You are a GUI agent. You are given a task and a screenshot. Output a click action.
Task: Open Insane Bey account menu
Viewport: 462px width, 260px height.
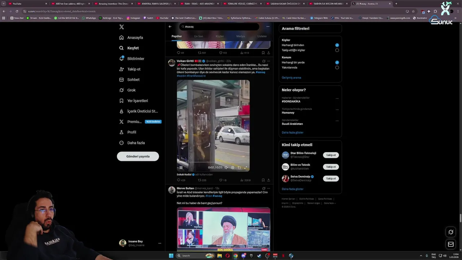(x=140, y=243)
